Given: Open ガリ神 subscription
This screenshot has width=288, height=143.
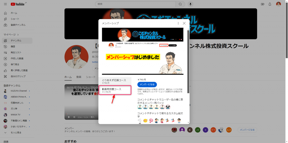Looking at the screenshot, I should click(x=17, y=109).
